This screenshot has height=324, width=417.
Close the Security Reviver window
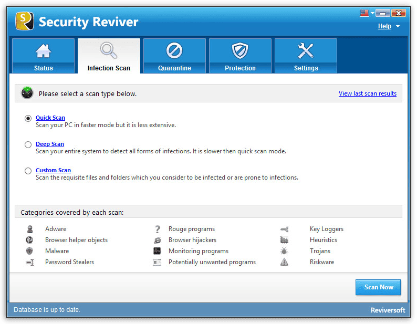click(398, 13)
